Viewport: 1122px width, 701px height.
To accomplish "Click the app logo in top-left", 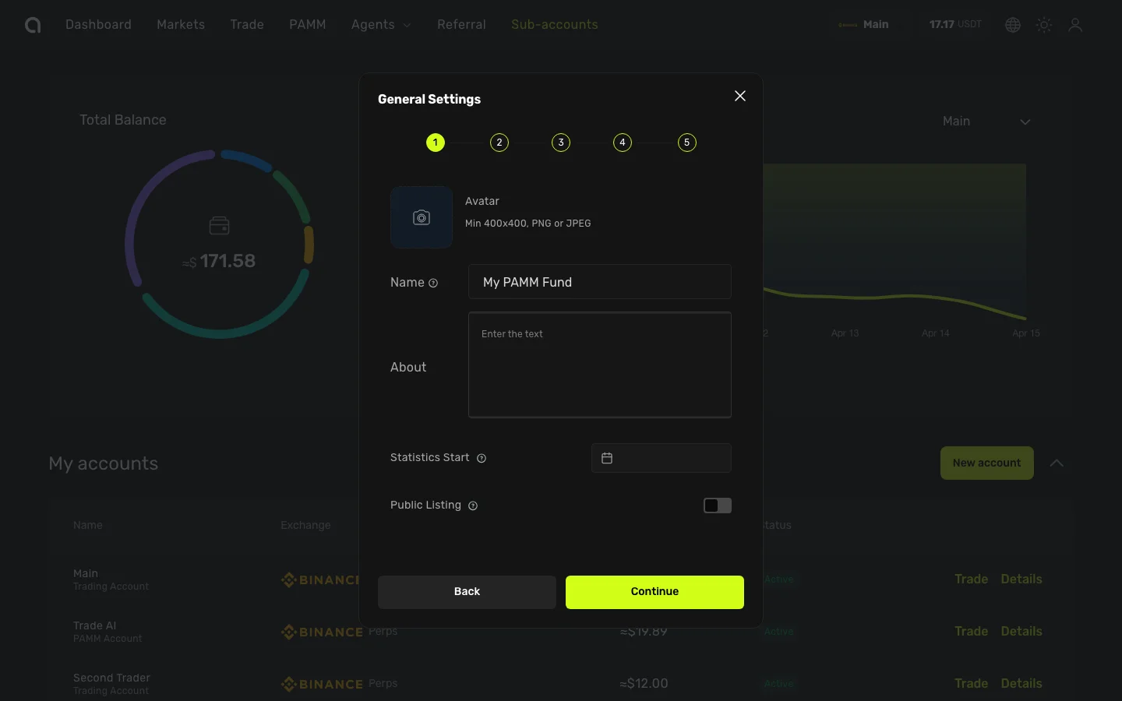I will click(33, 25).
